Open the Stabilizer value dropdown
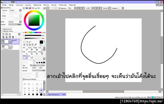164x104 pixels. point(123,8)
